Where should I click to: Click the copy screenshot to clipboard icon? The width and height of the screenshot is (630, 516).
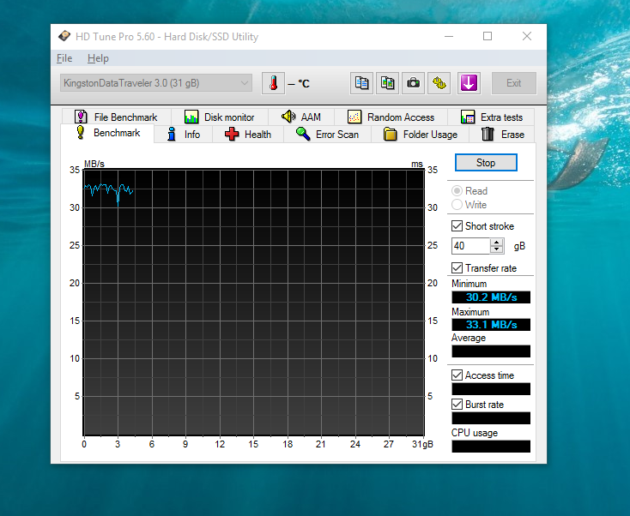coord(388,83)
